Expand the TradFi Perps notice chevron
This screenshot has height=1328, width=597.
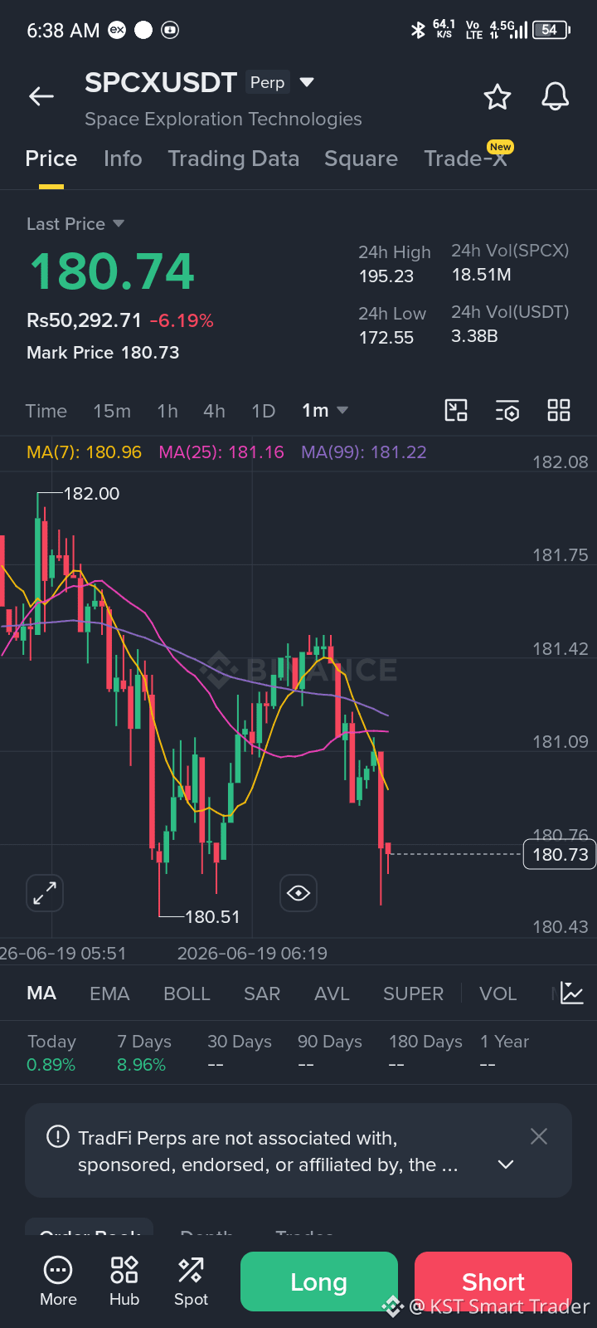click(x=506, y=1164)
